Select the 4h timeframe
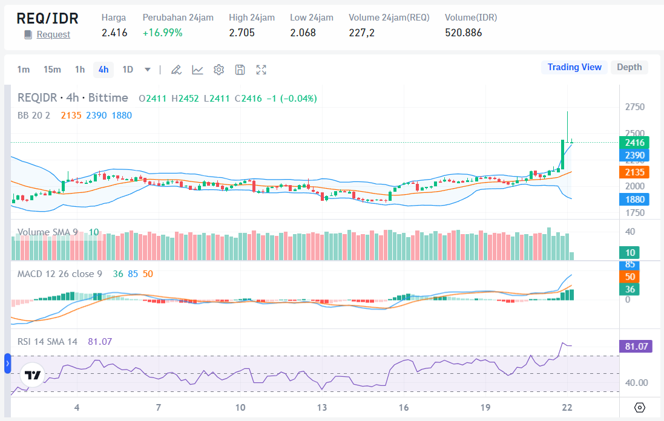The image size is (664, 421). click(x=104, y=70)
